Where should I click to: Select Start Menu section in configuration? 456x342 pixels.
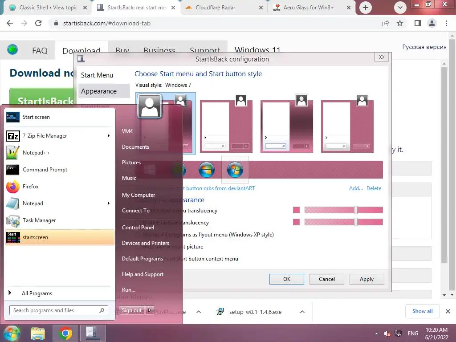(x=97, y=75)
